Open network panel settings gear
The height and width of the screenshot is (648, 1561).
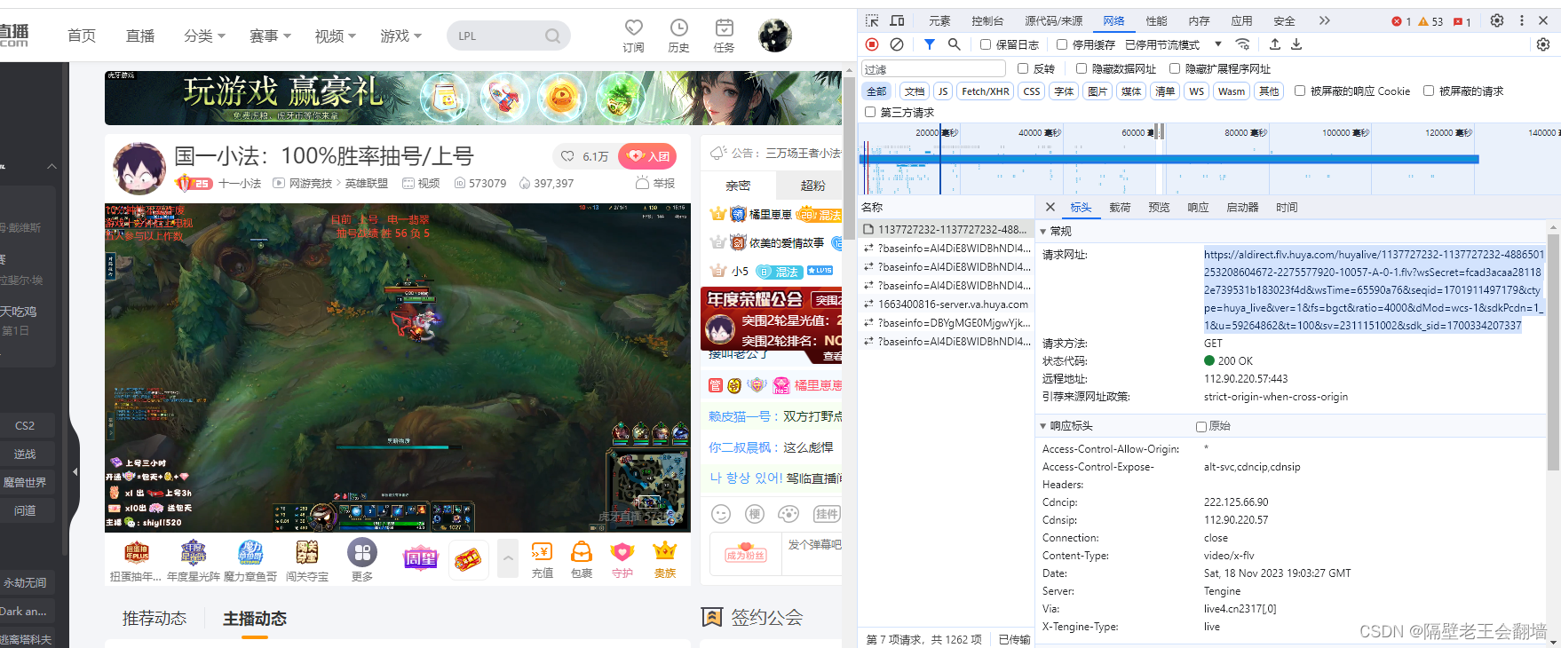click(x=1543, y=43)
